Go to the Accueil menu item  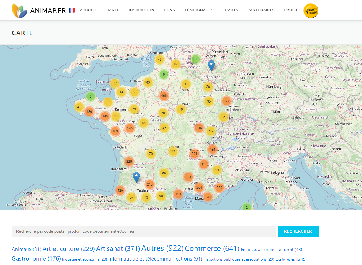(x=88, y=10)
